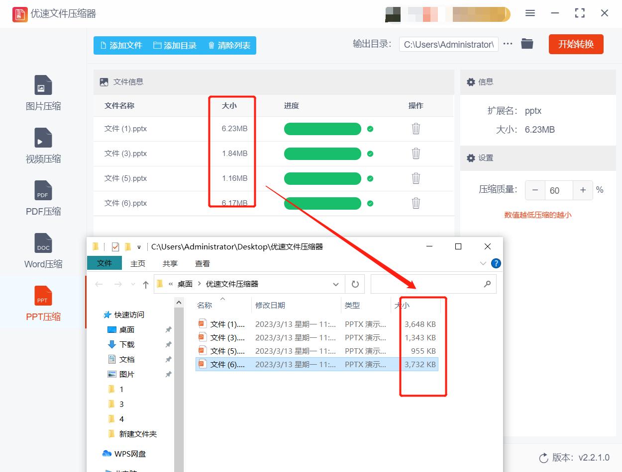Open the Explorer address bar dropdown arrow
This screenshot has width=622, height=472.
pos(335,284)
